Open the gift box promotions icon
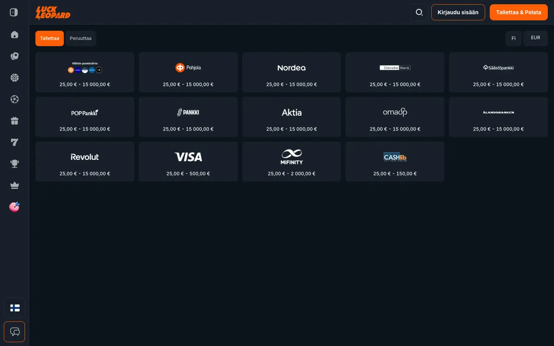Image resolution: width=554 pixels, height=346 pixels. click(14, 121)
